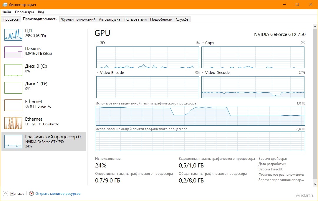
Task: Click the dedicated GPU memory graph
Action: pos(200,116)
